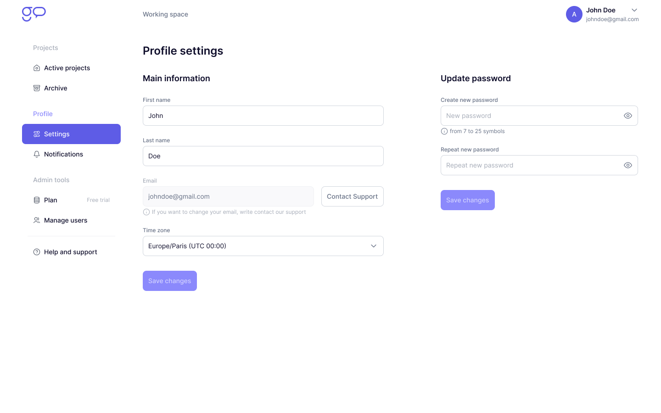The image size is (661, 413).
Task: Expand the John Doe account menu chevron
Action: [634, 10]
